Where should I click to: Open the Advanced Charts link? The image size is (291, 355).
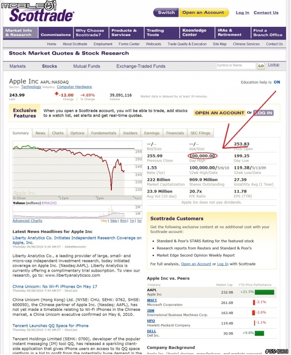coord(27,221)
